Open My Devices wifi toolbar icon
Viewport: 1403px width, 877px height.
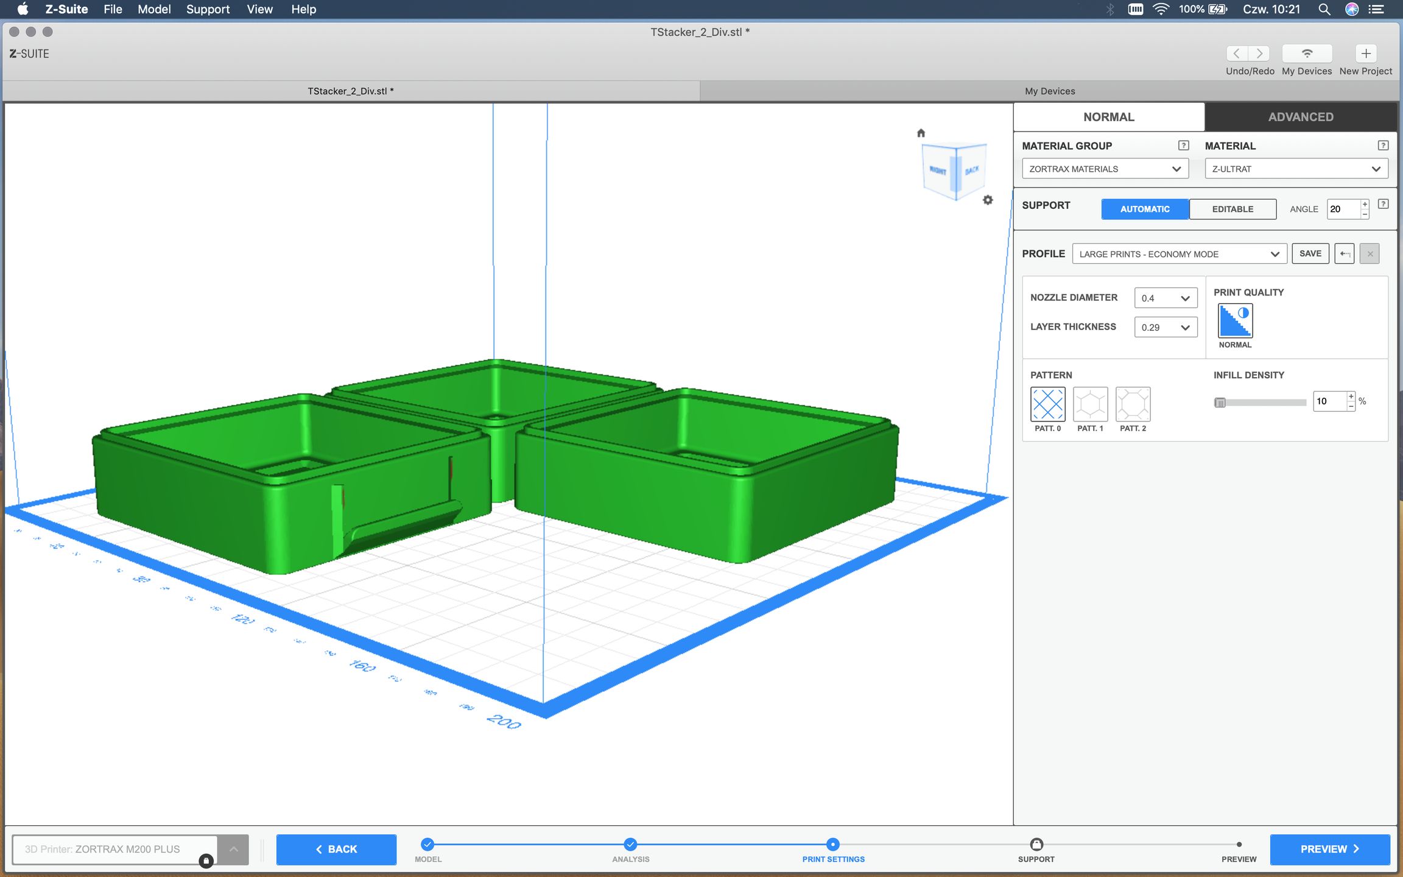[x=1307, y=54]
